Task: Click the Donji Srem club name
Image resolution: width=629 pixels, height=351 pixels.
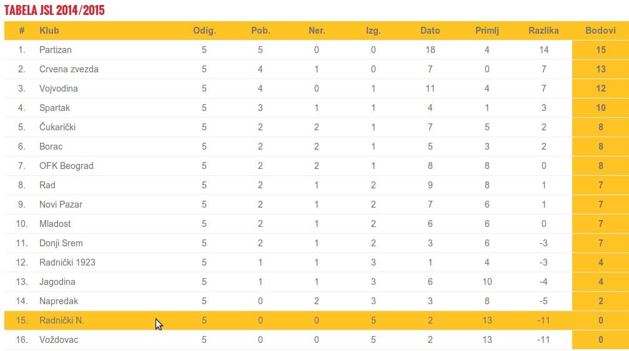Action: click(61, 243)
